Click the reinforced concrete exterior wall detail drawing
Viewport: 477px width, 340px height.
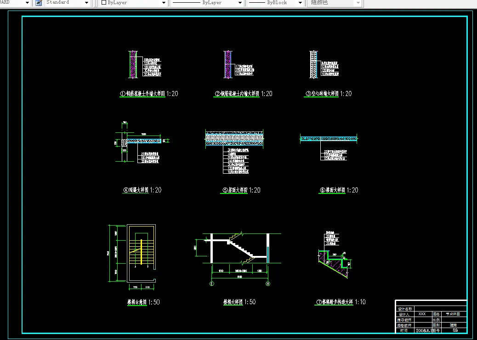coord(133,64)
